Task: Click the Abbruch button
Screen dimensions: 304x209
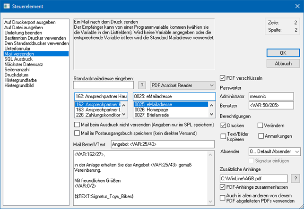Action: [x=283, y=63]
